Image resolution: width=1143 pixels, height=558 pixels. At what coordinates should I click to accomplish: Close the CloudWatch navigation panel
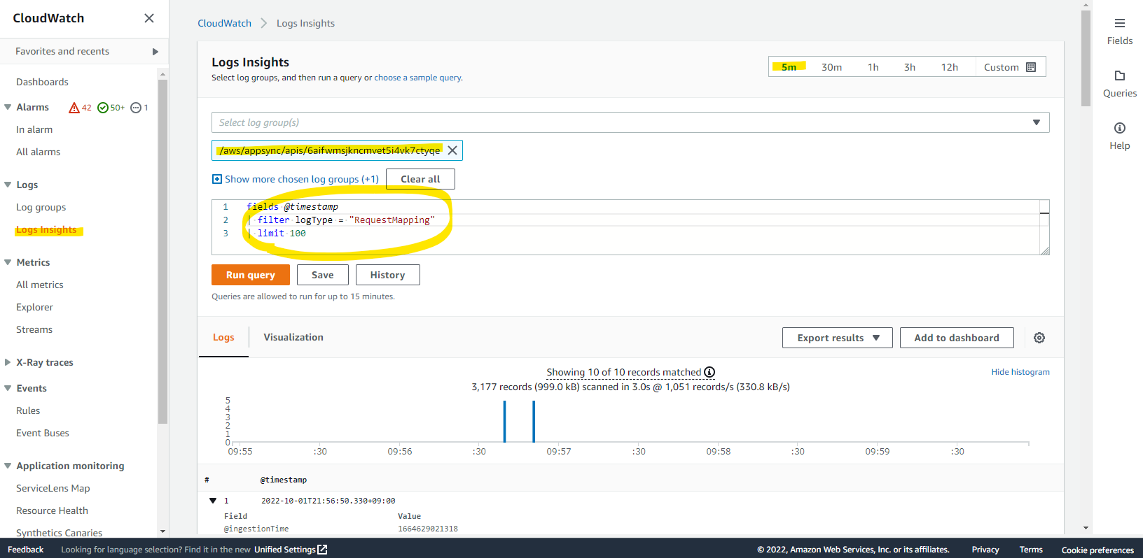tap(149, 18)
